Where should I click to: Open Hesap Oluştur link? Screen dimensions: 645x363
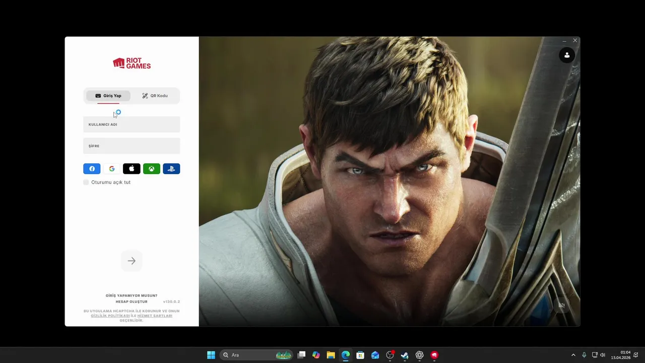tap(132, 301)
